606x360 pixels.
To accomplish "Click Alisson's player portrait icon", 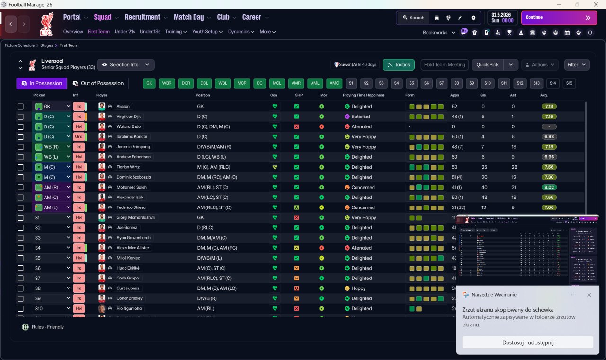I will [102, 107].
